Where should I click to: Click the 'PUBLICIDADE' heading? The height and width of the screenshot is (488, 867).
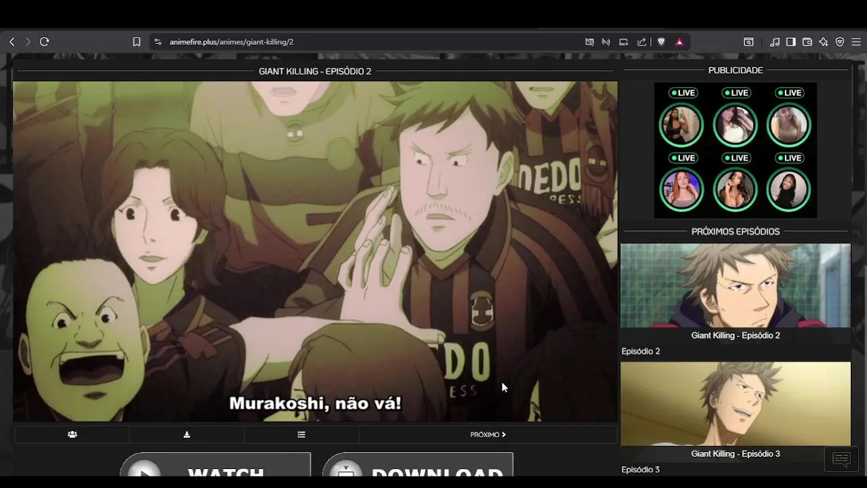[x=736, y=70]
